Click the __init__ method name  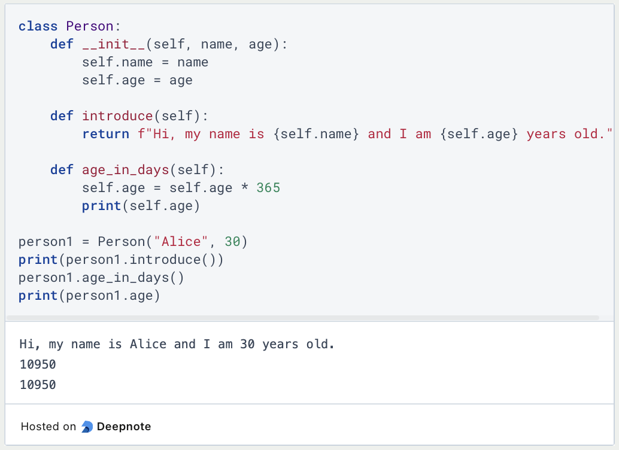tap(114, 44)
